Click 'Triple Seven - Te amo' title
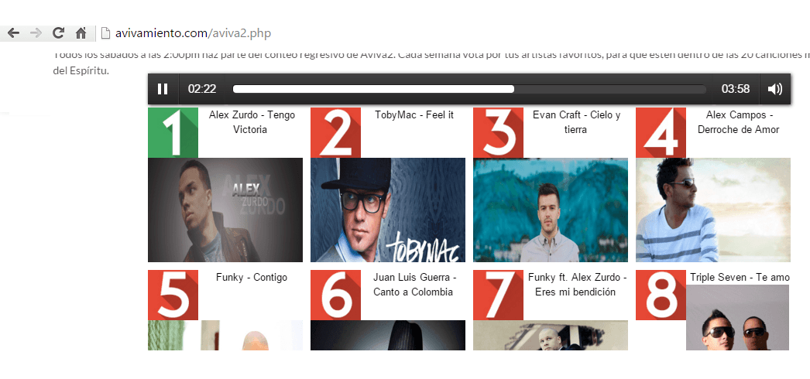This screenshot has height=379, width=810. coord(740,278)
